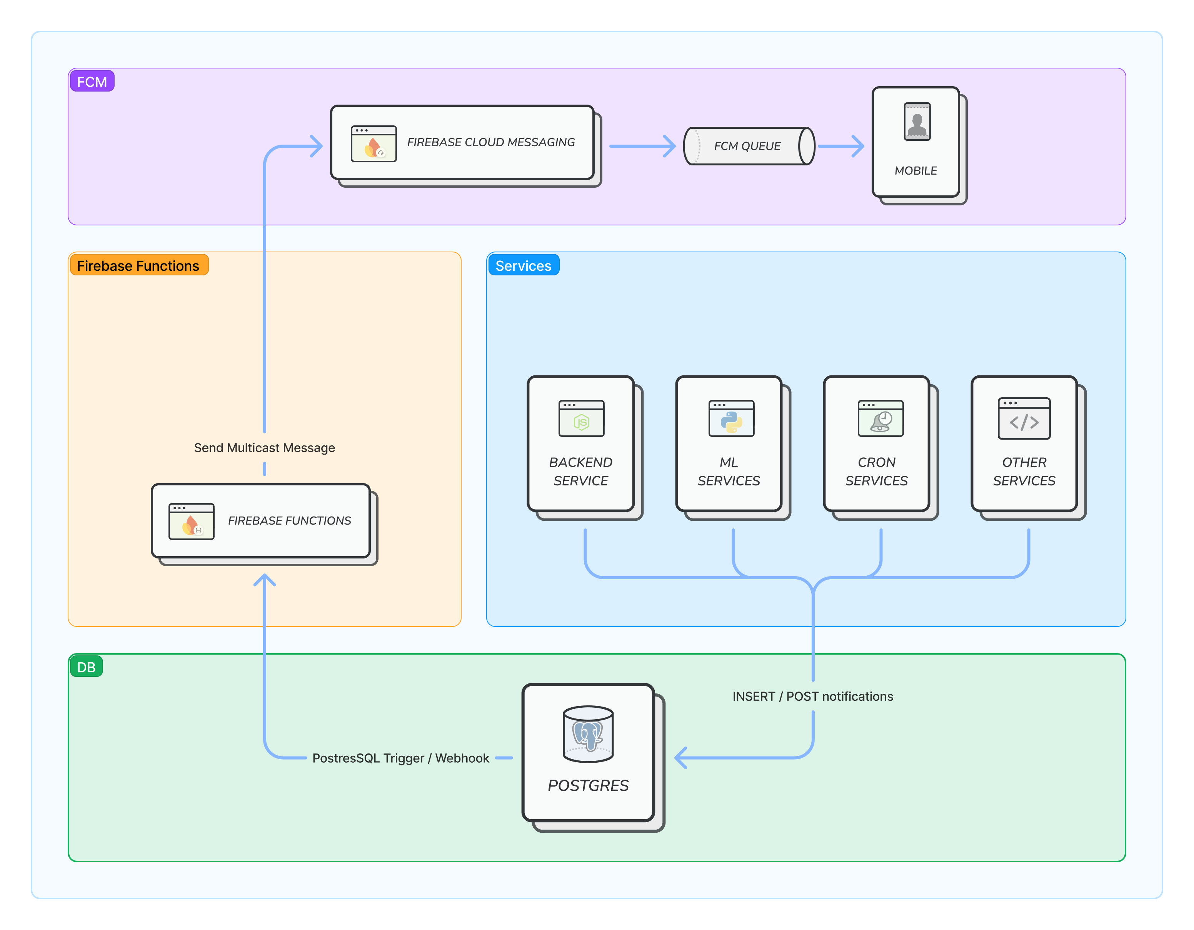Click the Node.js icon in Backend Service
The width and height of the screenshot is (1194, 930).
[x=581, y=418]
